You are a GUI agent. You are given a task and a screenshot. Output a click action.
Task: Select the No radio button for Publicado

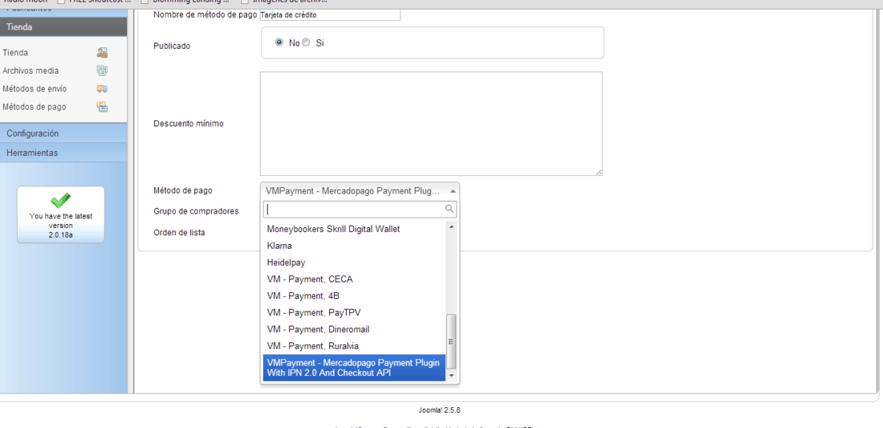click(279, 43)
